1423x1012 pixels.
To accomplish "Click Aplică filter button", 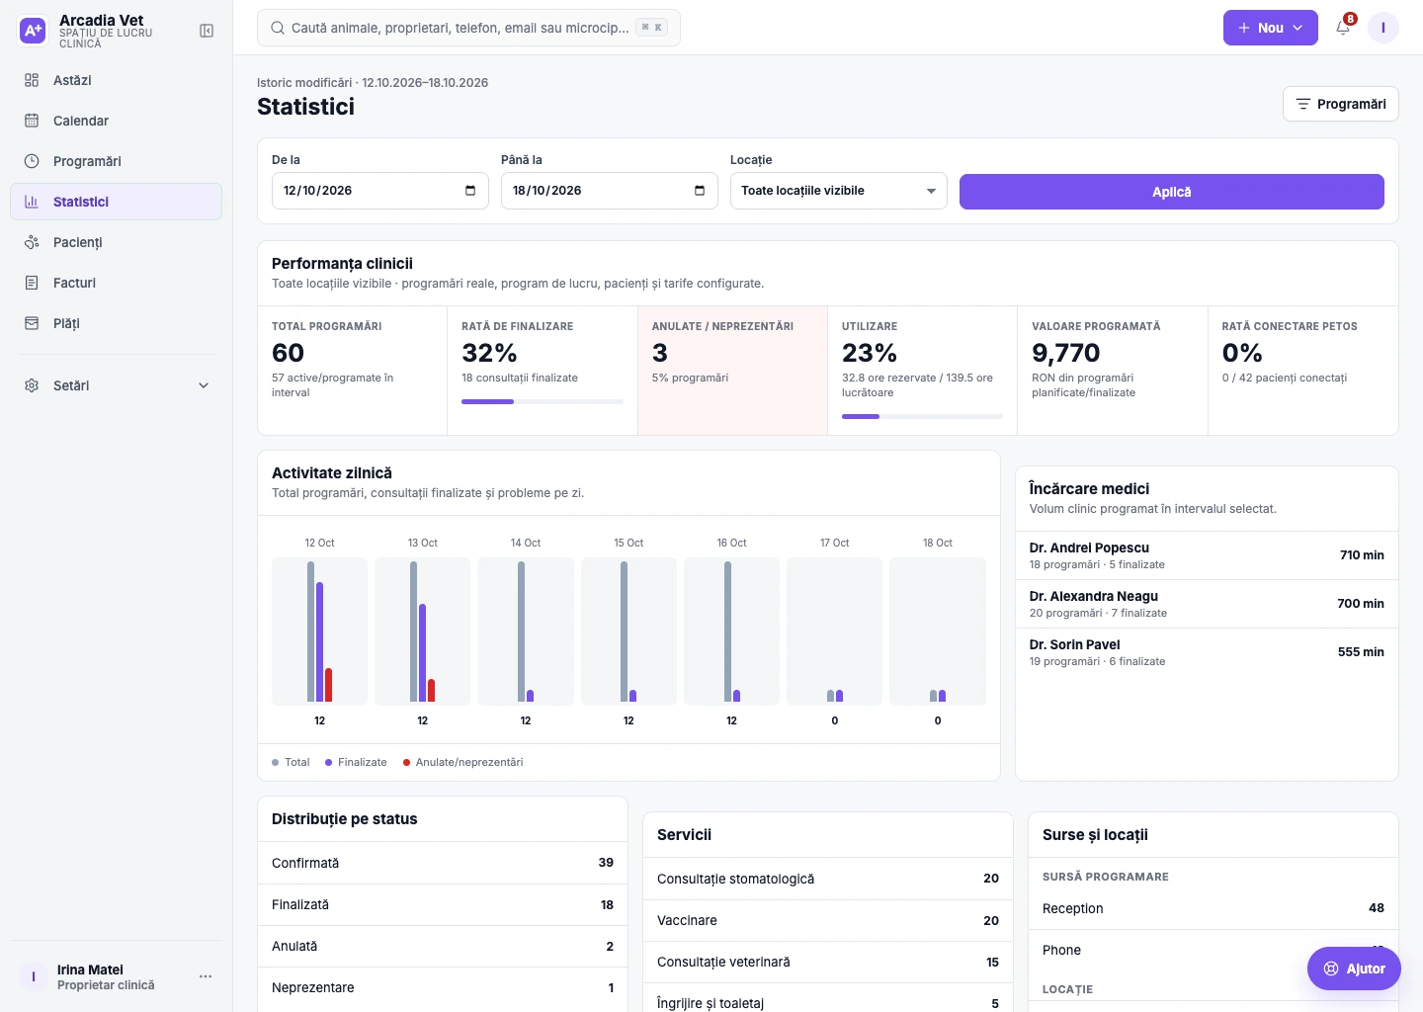I will (x=1172, y=192).
